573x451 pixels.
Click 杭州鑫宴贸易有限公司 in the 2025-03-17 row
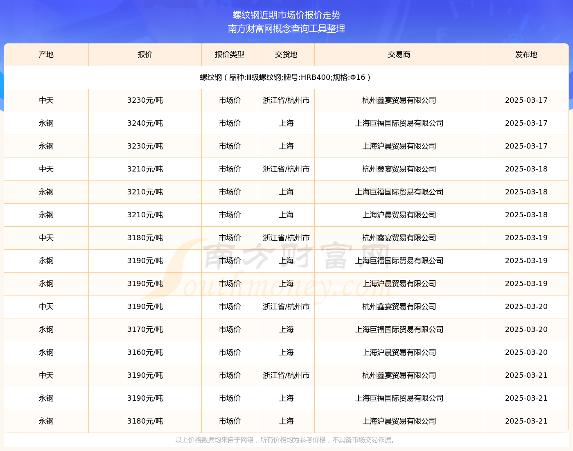pyautogui.click(x=399, y=100)
